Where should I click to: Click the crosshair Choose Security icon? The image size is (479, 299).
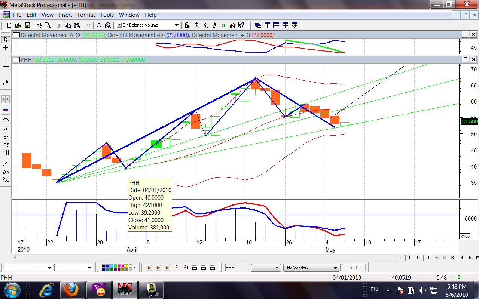99,25
